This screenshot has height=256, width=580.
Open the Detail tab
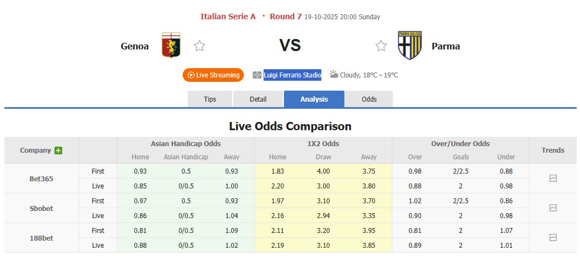click(x=258, y=99)
